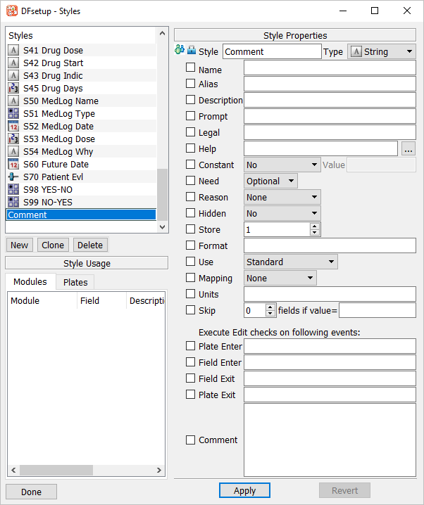Viewport: 424px width, 505px height.
Task: Expand the Need Optional dropdown
Action: (x=270, y=181)
